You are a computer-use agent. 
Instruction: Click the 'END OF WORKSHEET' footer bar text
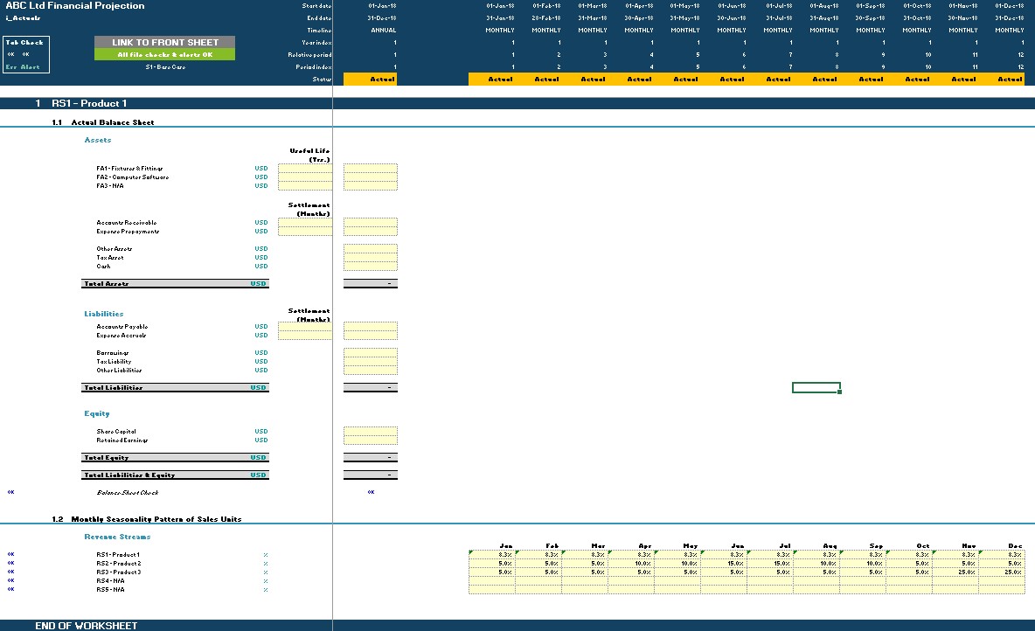[x=87, y=626]
